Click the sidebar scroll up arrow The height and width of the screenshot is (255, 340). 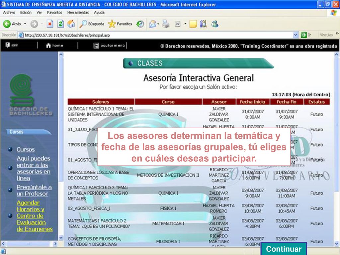pyautogui.click(x=61, y=55)
